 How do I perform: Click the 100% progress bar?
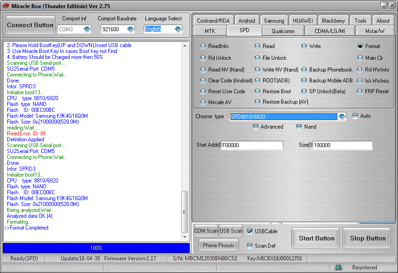96,248
